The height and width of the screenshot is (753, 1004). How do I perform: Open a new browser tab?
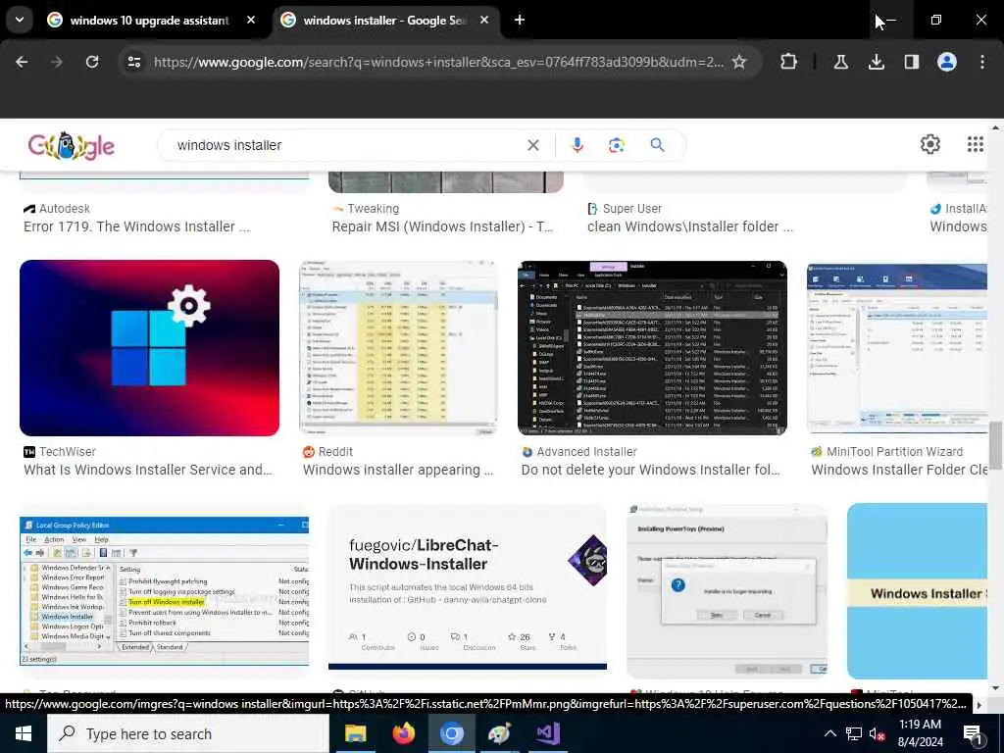(x=520, y=20)
